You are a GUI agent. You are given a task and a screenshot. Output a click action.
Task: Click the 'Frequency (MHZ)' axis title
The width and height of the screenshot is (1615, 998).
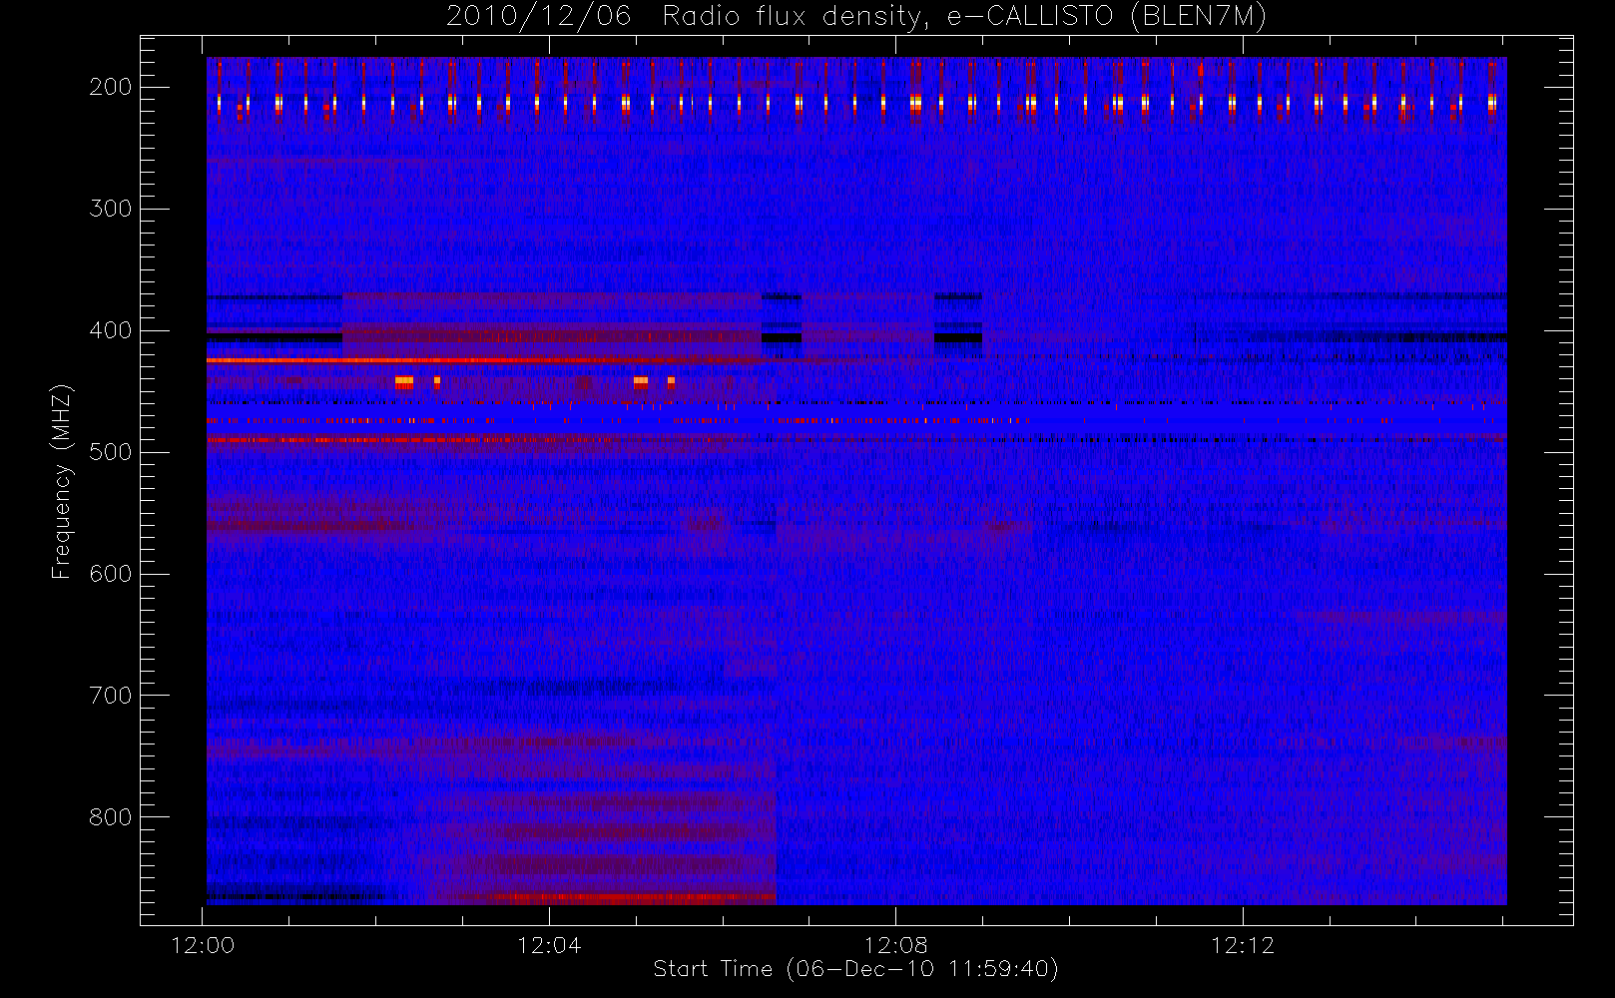tap(62, 481)
